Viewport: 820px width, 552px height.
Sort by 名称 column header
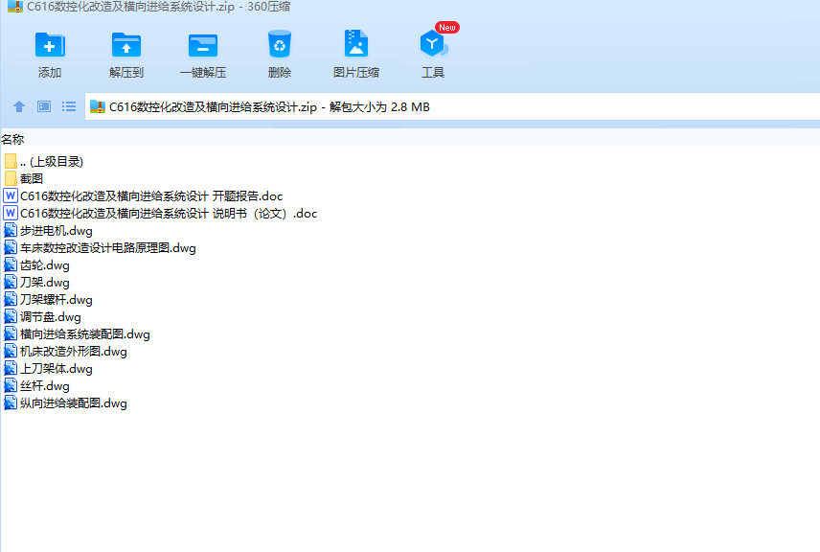point(12,140)
